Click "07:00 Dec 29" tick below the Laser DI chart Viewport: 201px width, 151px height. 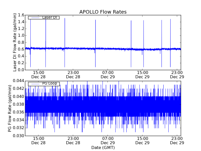coord(108,74)
